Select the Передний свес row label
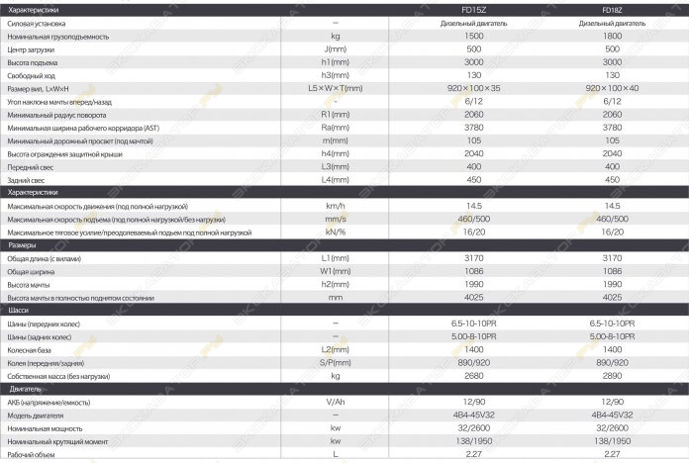This screenshot has height=463, width=689. pyautogui.click(x=31, y=167)
